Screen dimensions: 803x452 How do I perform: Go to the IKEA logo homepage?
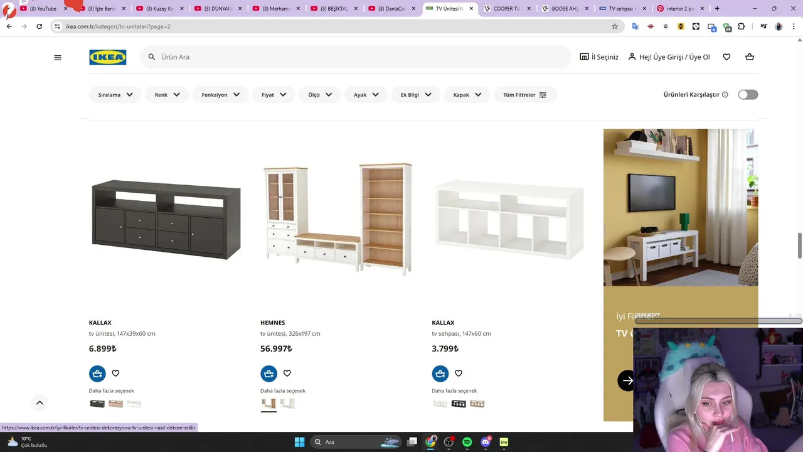click(108, 57)
